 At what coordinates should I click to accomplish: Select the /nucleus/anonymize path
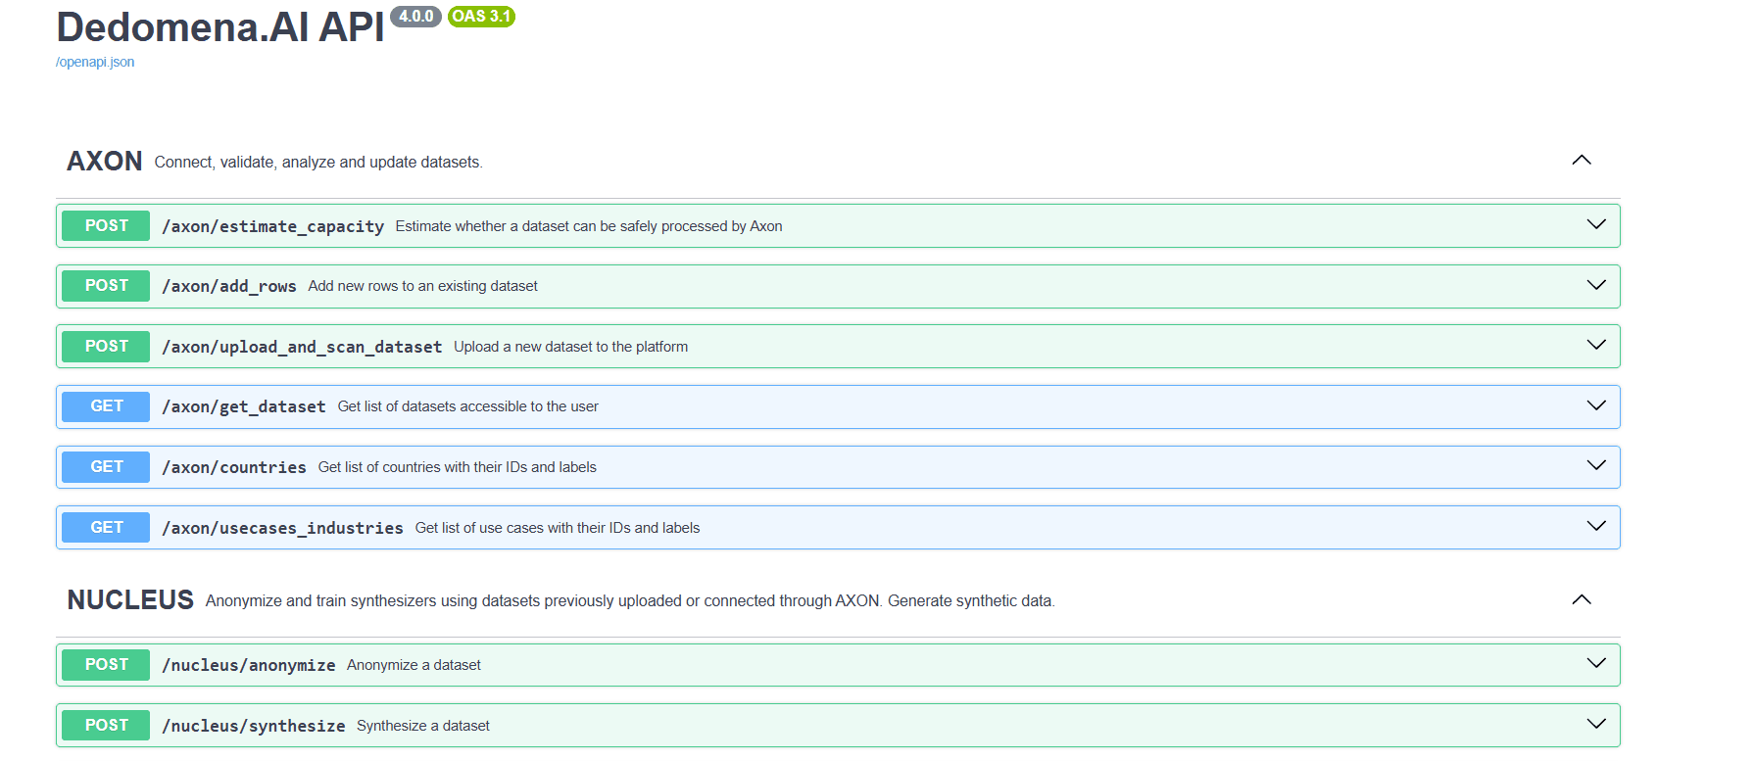[249, 665]
